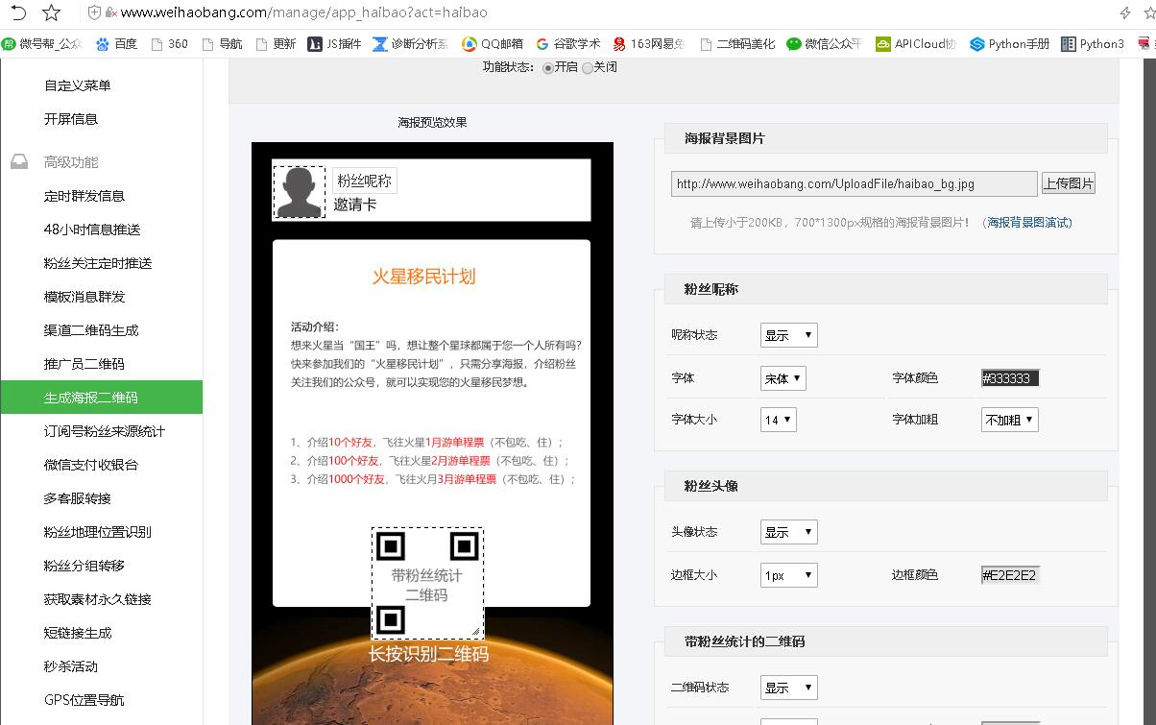The image size is (1156, 725).
Task: Open the 字体大小 size dropdown
Action: 778,420
